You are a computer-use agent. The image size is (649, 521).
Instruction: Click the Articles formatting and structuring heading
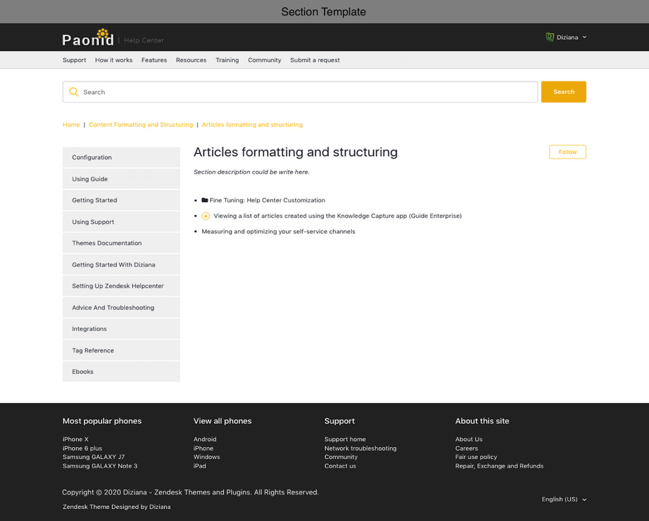click(x=296, y=152)
